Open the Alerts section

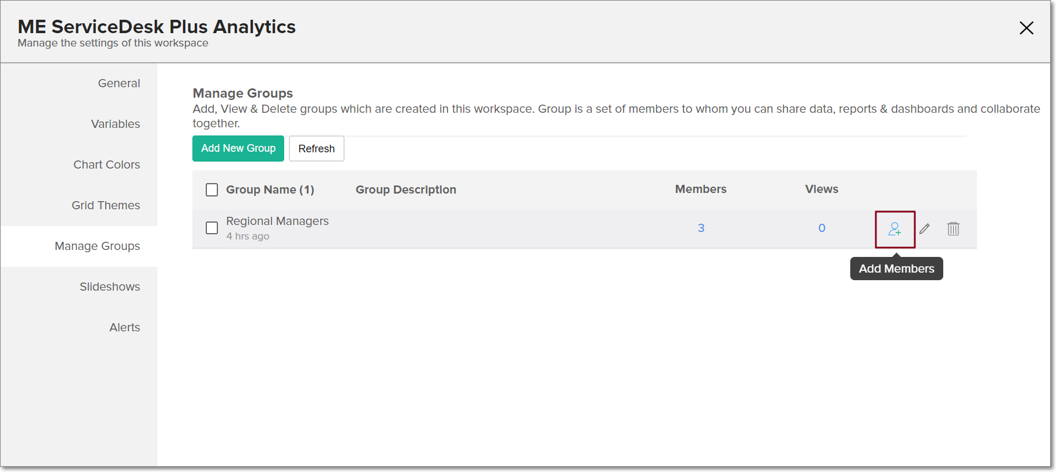pos(124,327)
